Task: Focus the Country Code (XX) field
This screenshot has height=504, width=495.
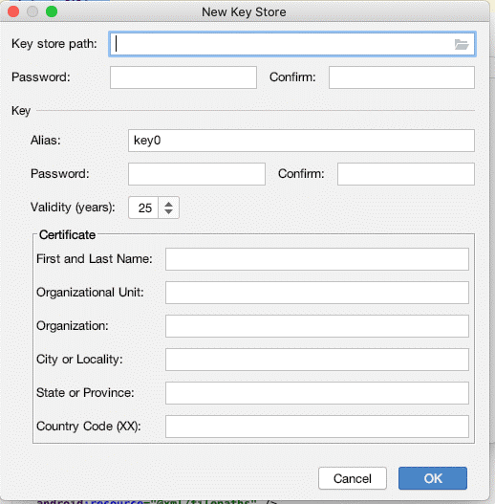Action: click(317, 427)
